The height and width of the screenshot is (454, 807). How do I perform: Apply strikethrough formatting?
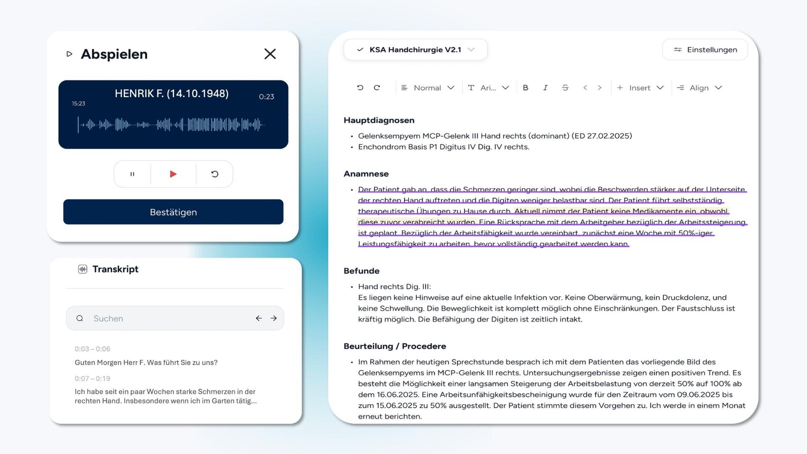(x=565, y=87)
